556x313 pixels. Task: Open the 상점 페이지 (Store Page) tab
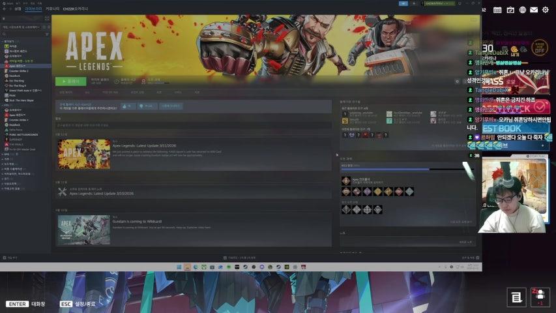point(66,92)
